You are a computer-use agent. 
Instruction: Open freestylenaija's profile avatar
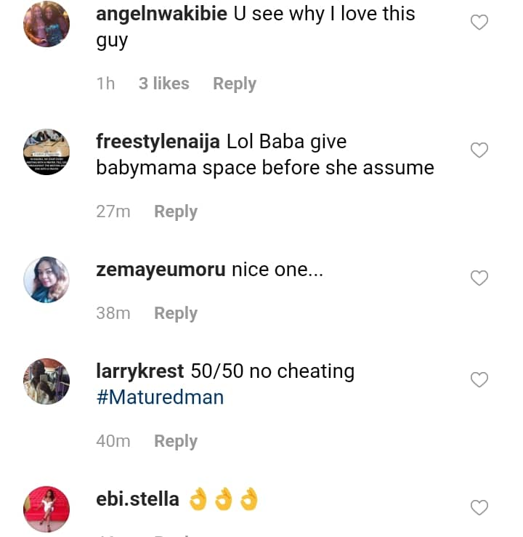click(x=46, y=151)
